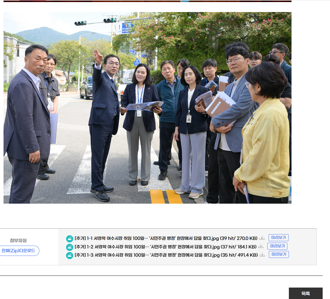The height and width of the screenshot is (299, 330).
Task: Click the image file icon for attachment 1-1
Action: click(69, 239)
